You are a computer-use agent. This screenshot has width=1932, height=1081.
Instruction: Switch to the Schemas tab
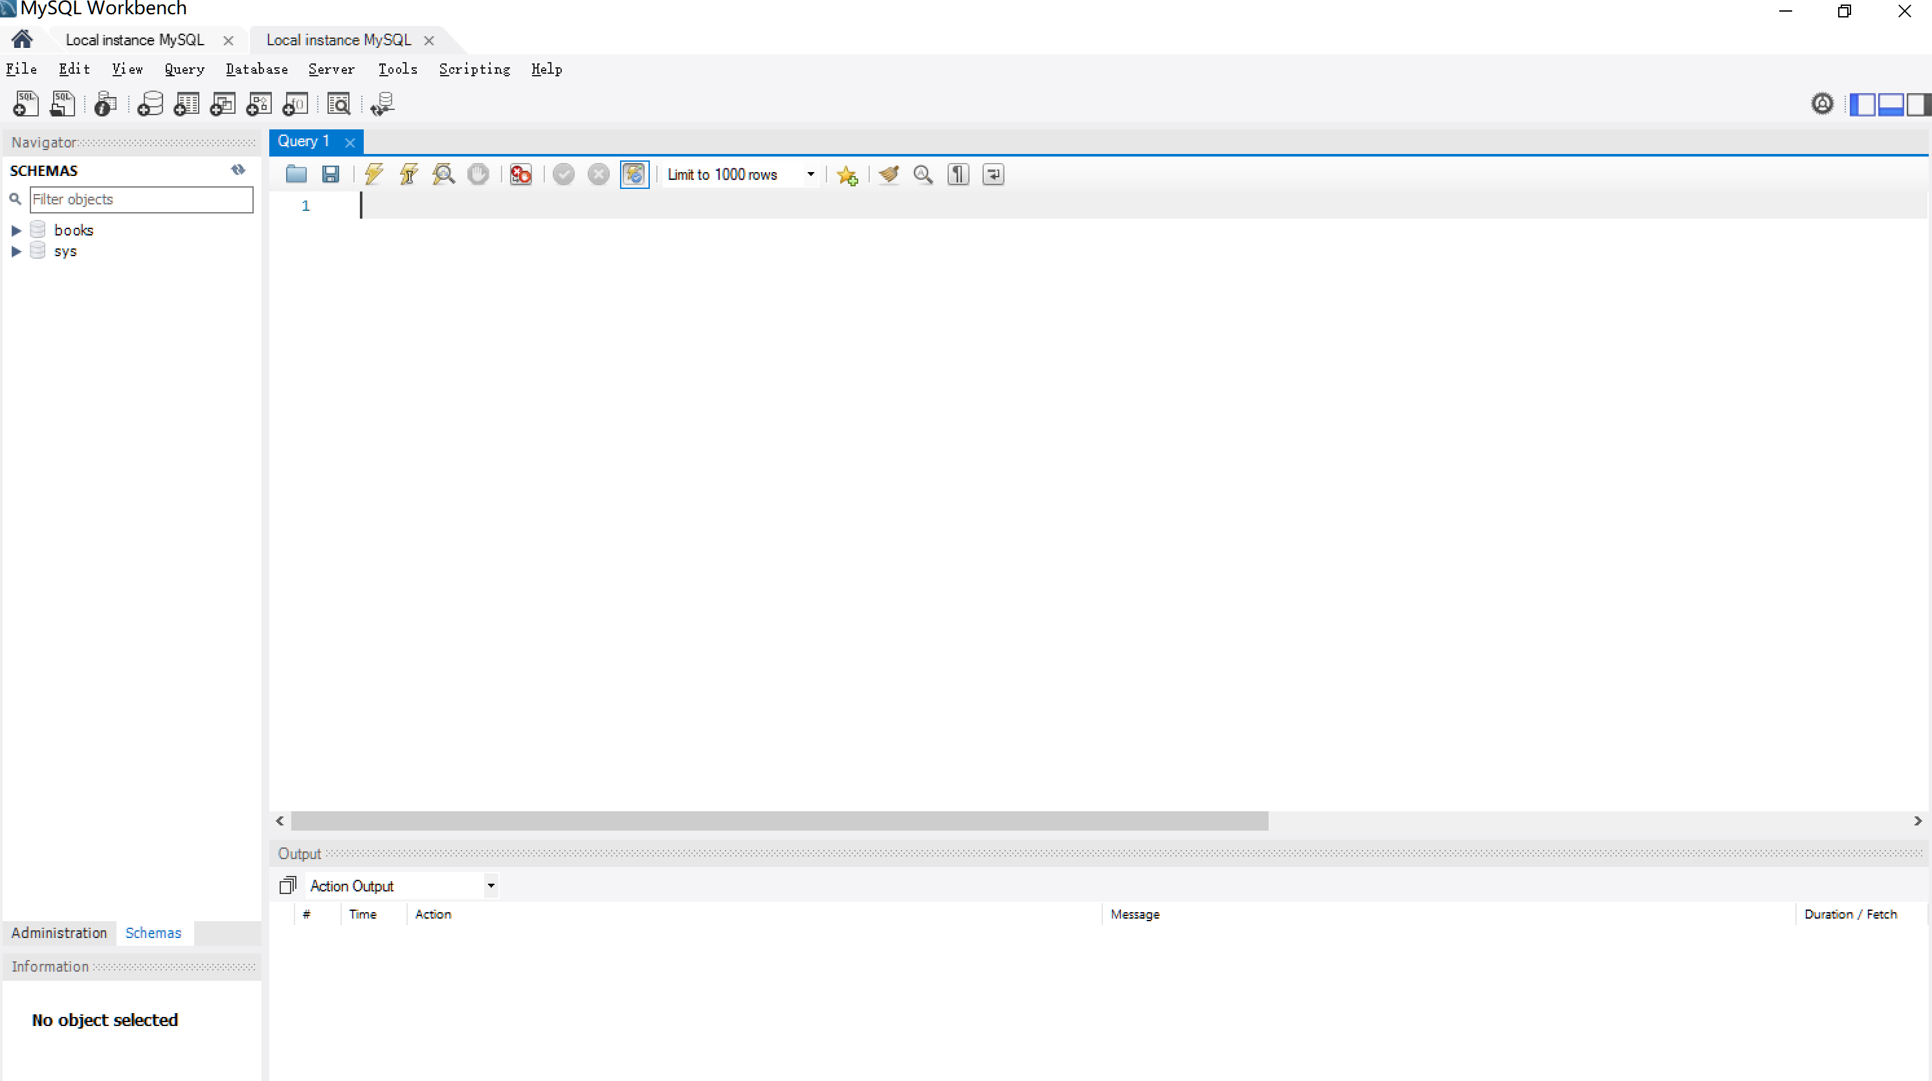tap(153, 932)
